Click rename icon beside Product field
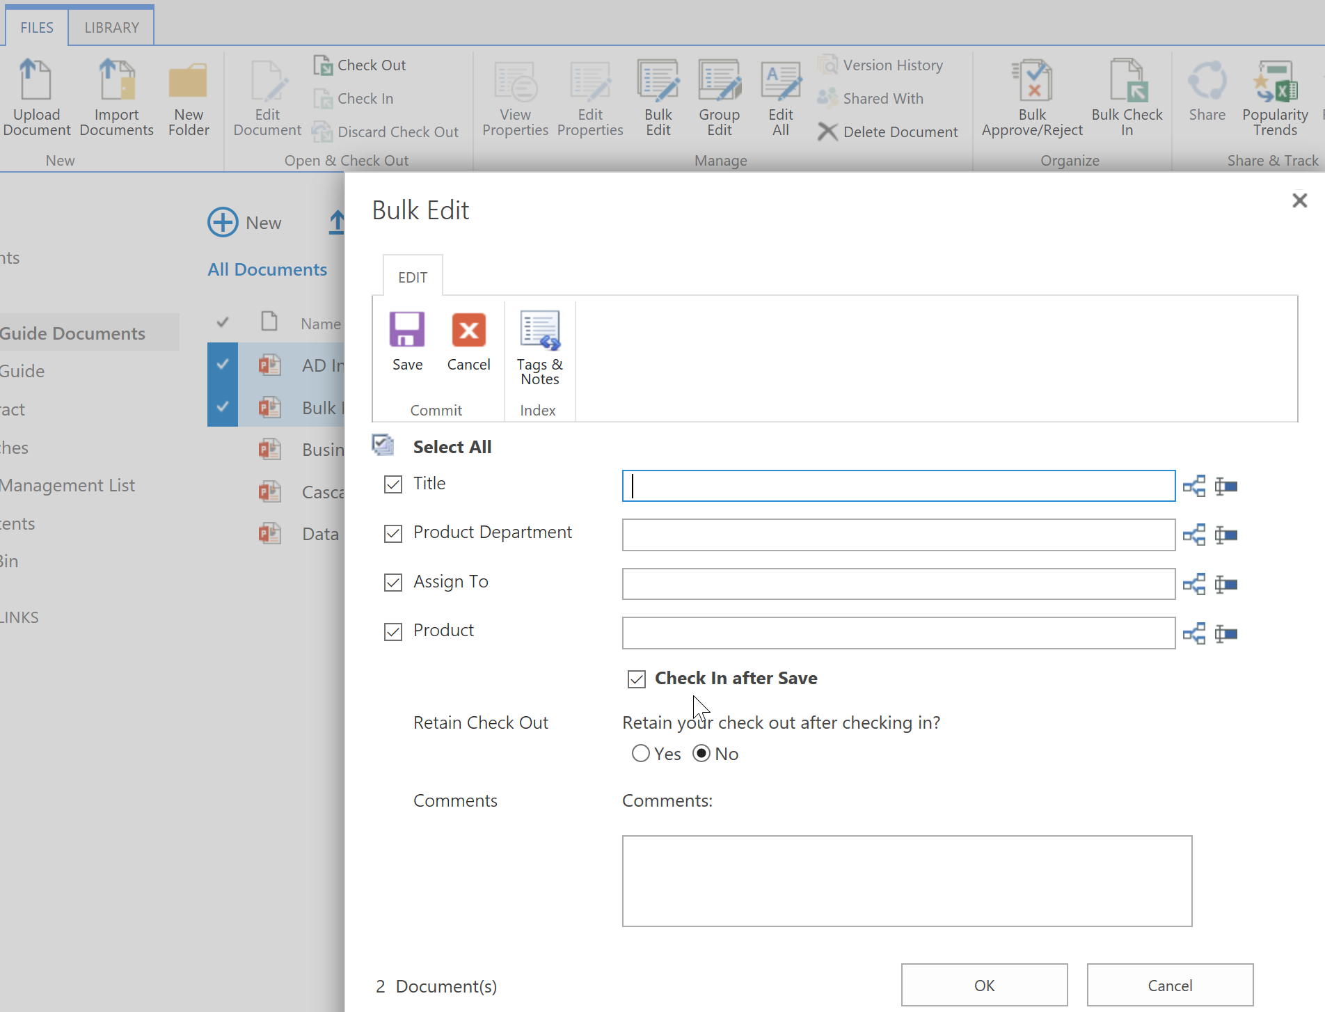This screenshot has width=1325, height=1012. 1226,633
